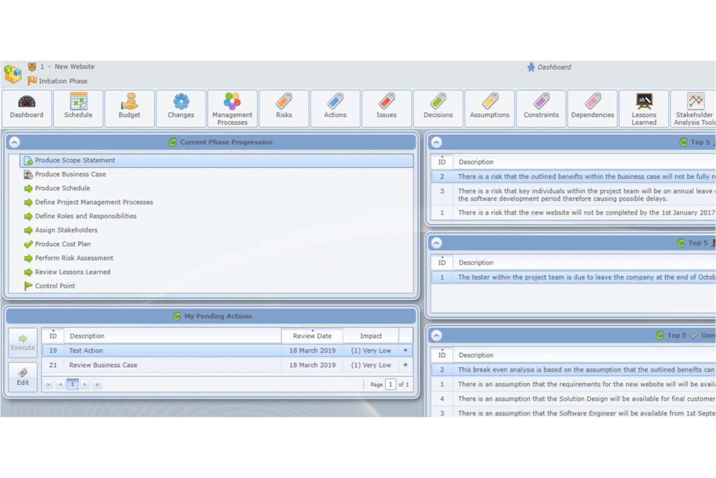Screen dimensions: 716x478
Task: Select the Produce Business Case step
Action: pos(71,174)
